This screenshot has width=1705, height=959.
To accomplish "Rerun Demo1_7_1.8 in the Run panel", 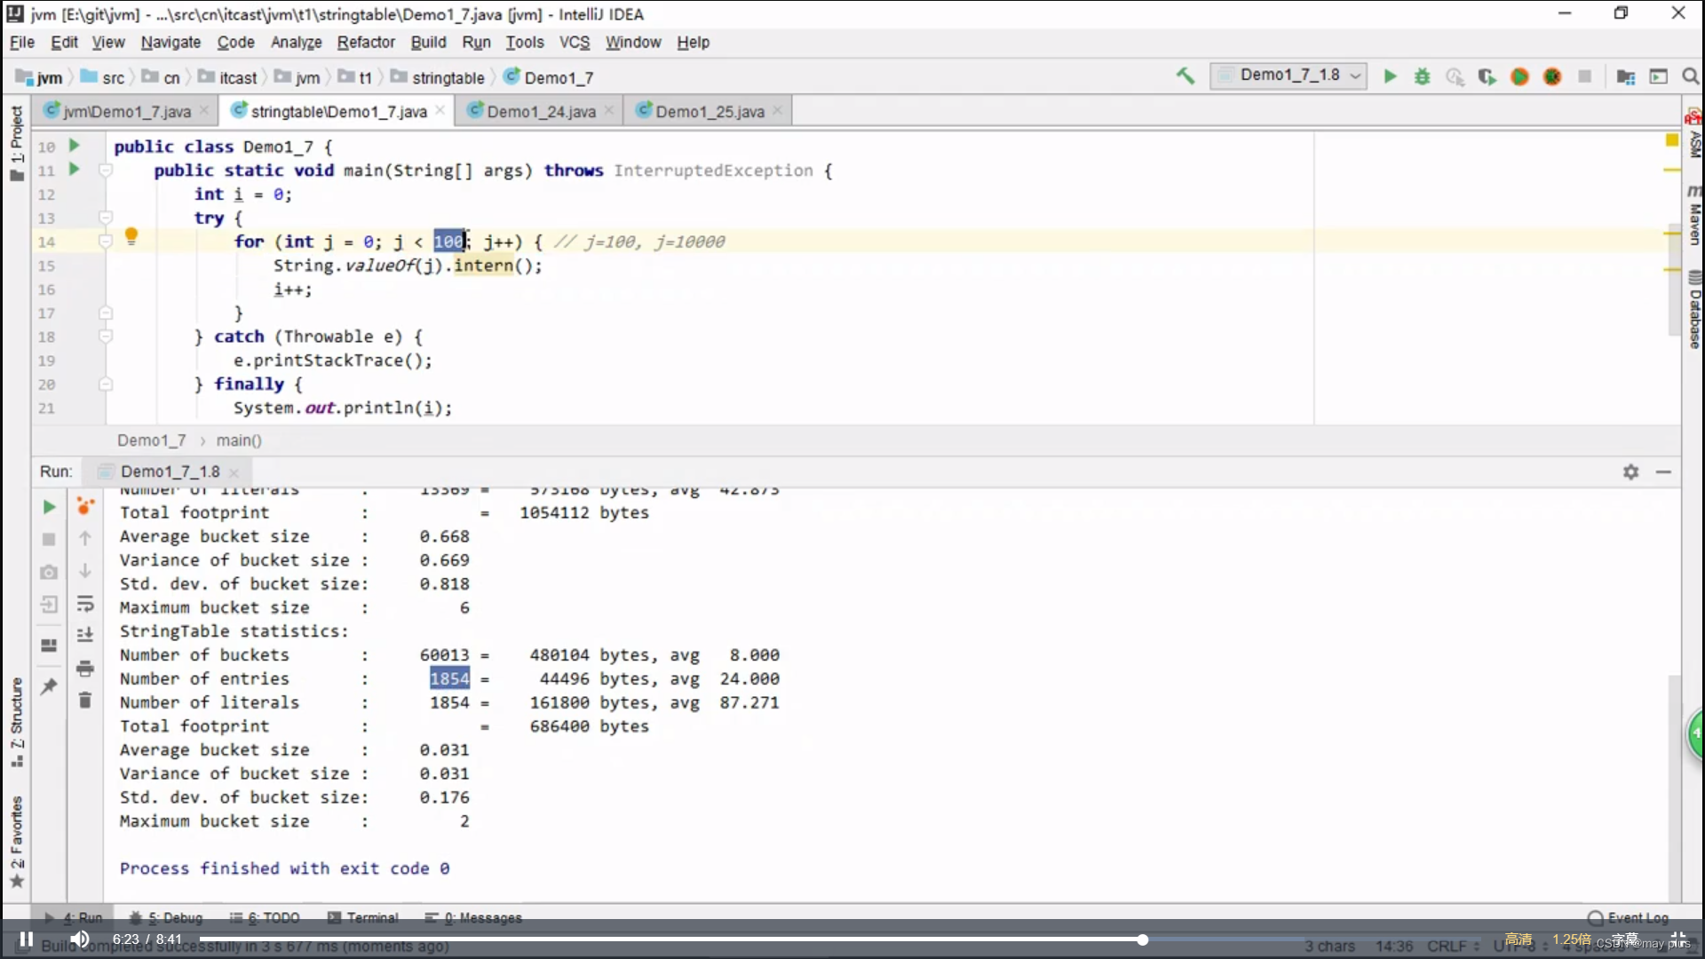I will pyautogui.click(x=49, y=507).
